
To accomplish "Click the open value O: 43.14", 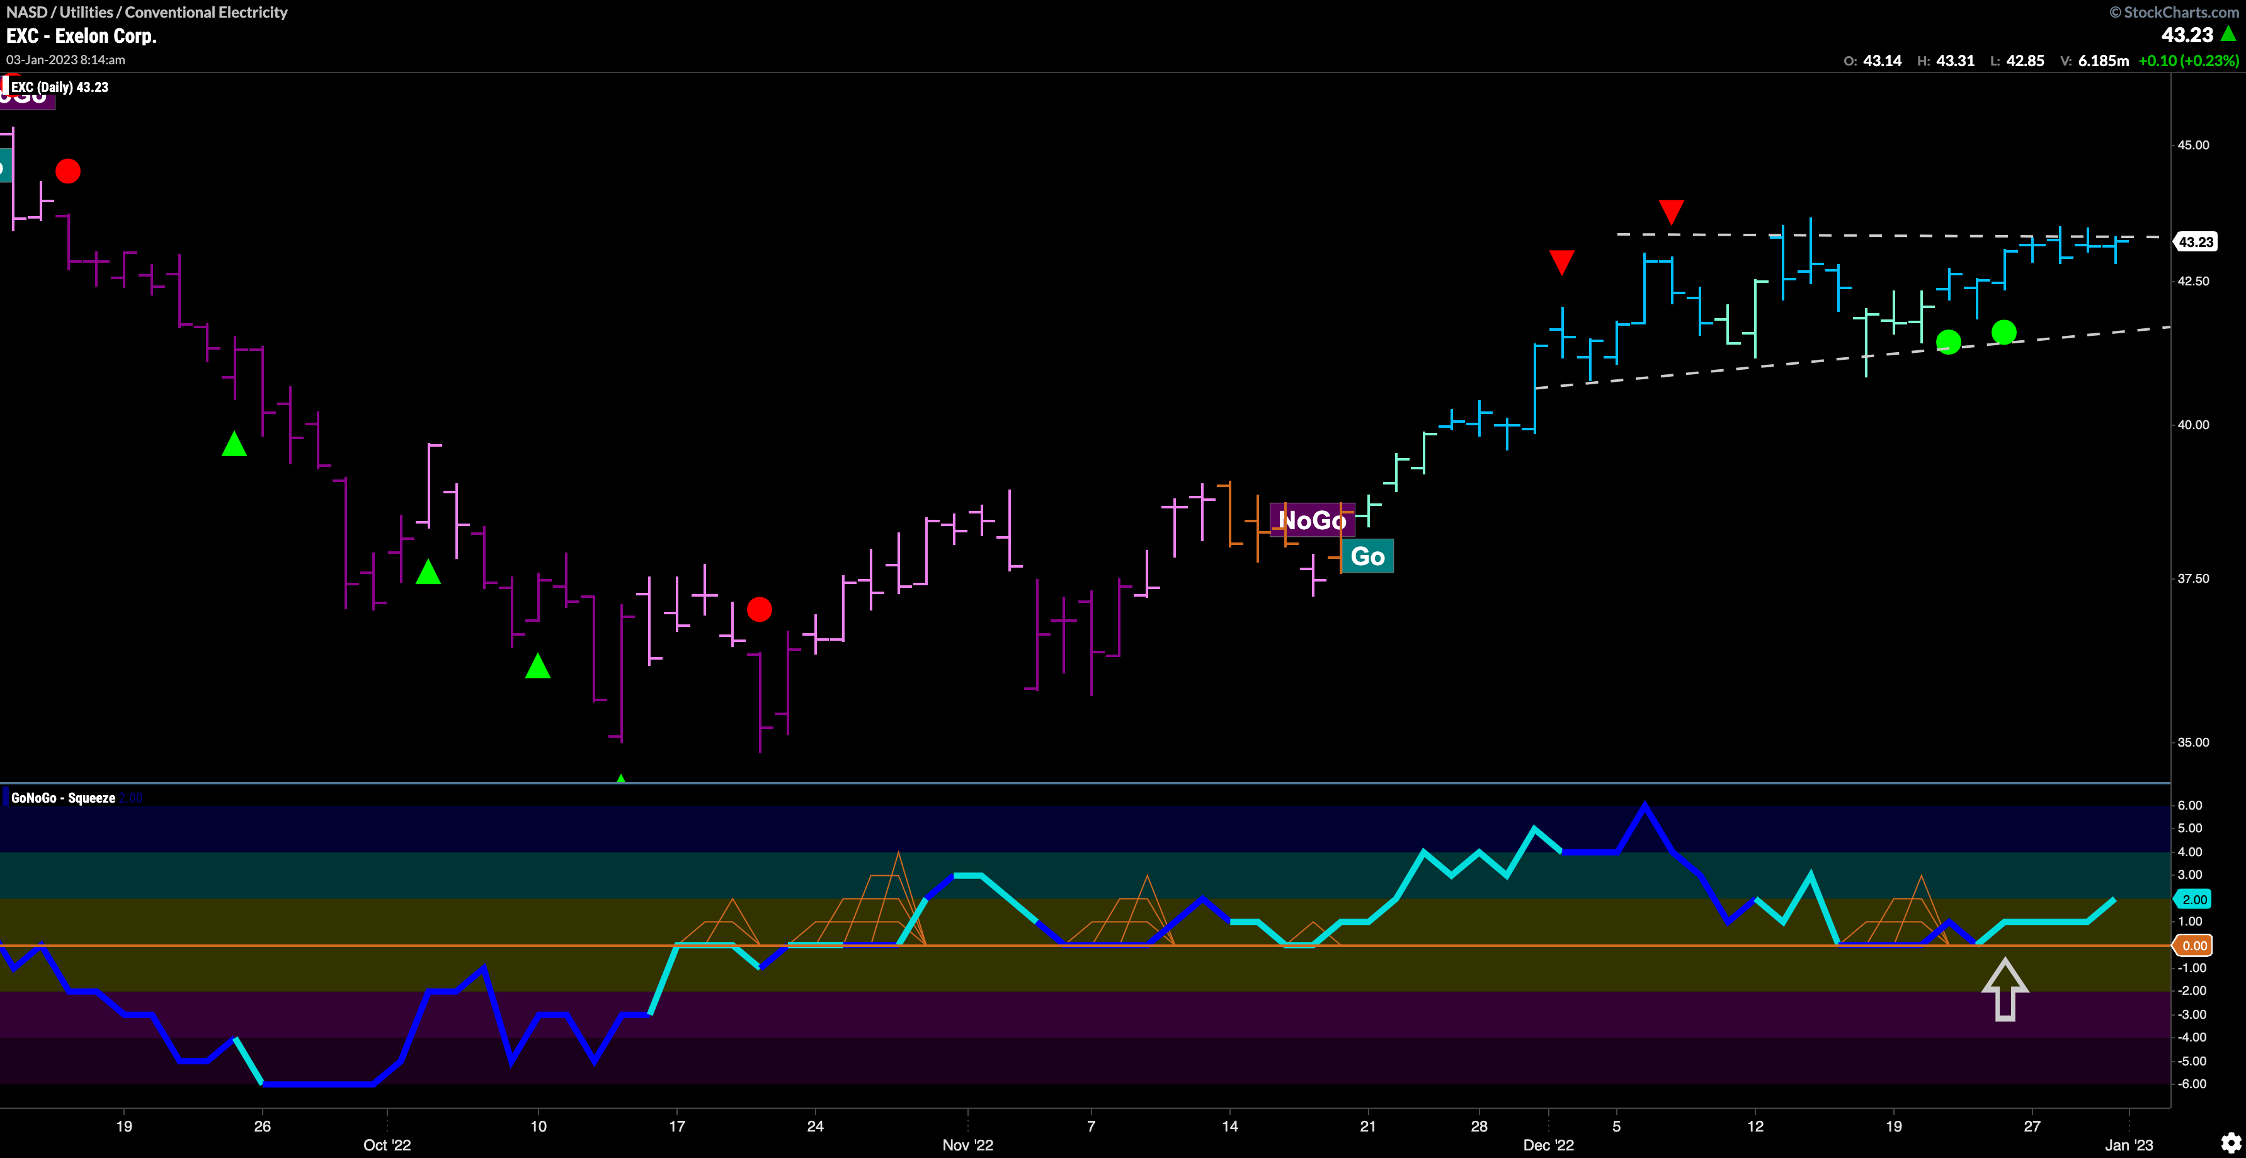I will click(x=1872, y=61).
